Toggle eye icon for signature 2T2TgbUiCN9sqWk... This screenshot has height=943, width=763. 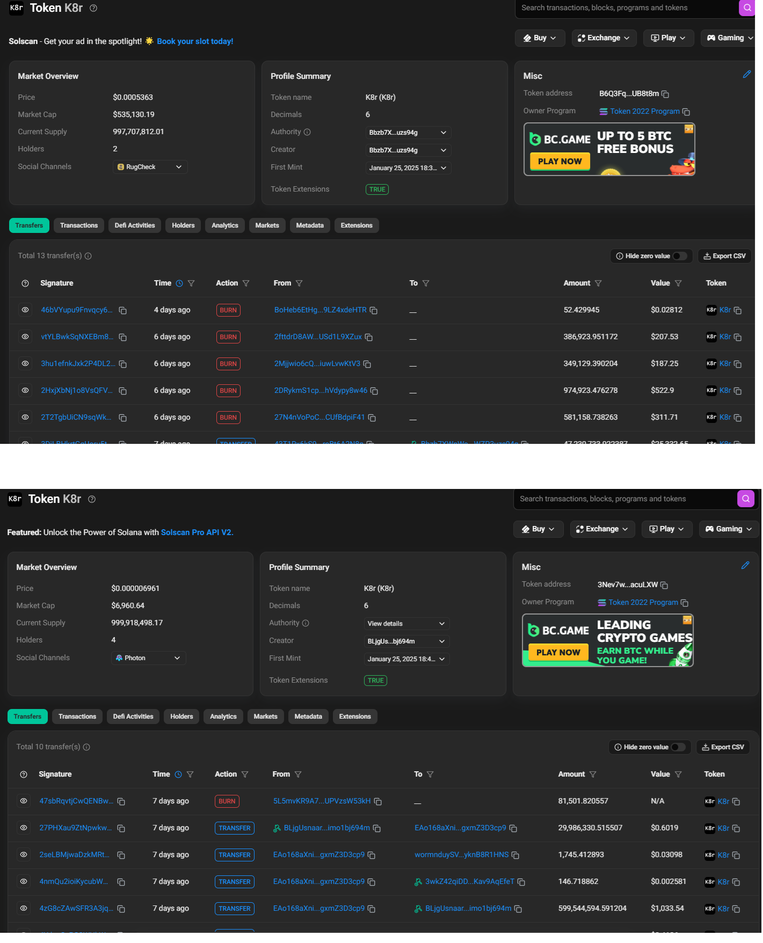[x=25, y=417]
